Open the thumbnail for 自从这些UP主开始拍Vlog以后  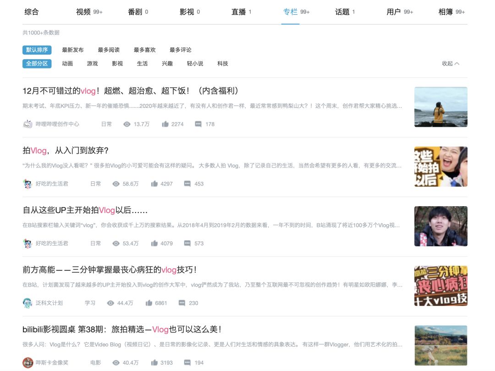tap(441, 226)
